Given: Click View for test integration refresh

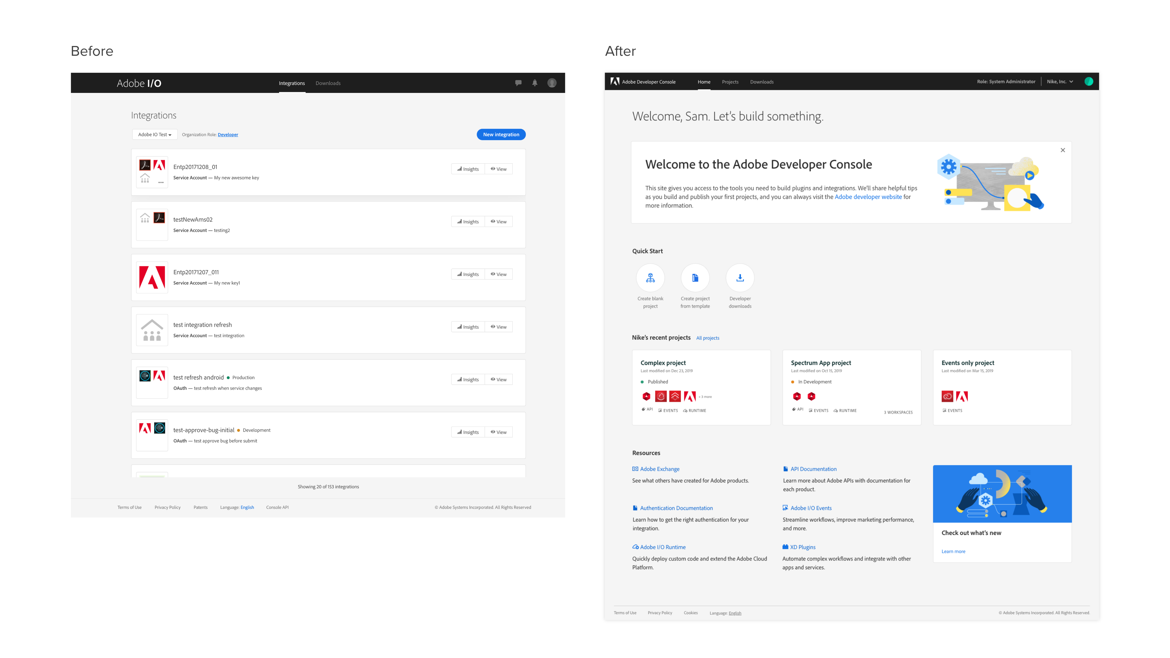Looking at the screenshot, I should (x=498, y=327).
